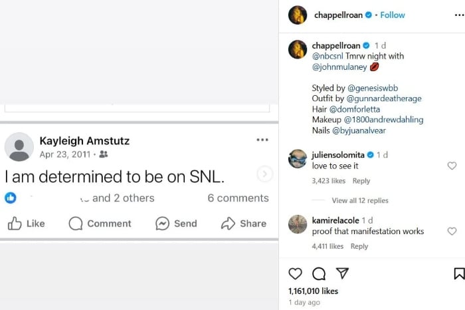This screenshot has height=310, width=465.
Task: Click Facebook Share arrow button
Action: pos(244,224)
